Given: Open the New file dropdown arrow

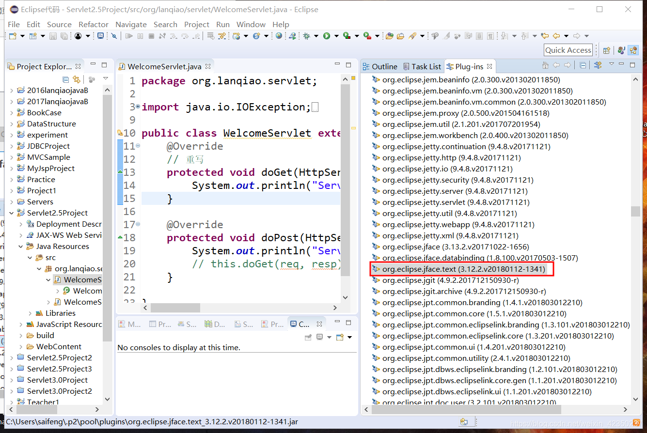Looking at the screenshot, I should 22,36.
